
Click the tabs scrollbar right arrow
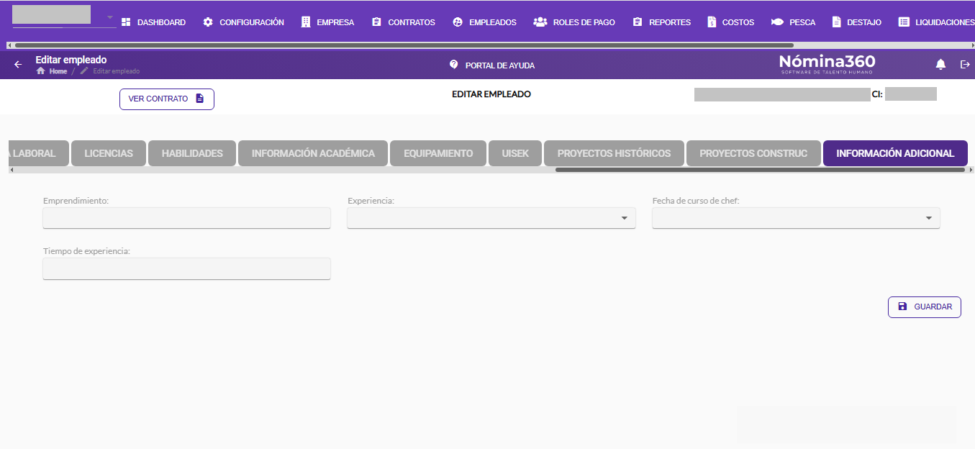(x=971, y=170)
